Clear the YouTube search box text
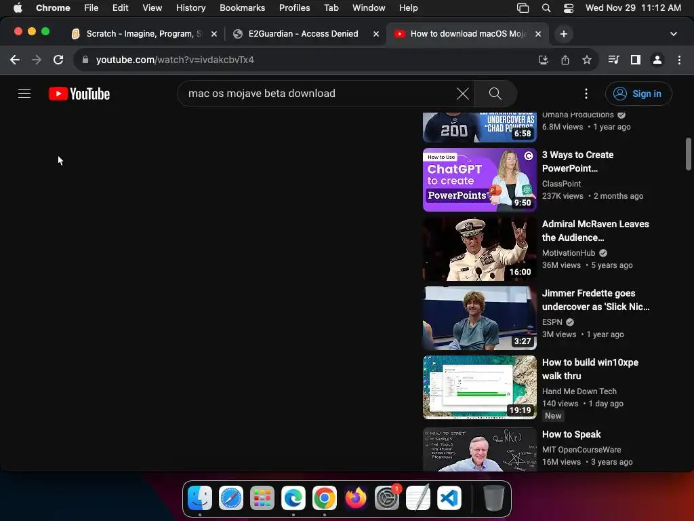This screenshot has height=521, width=694. coord(462,94)
